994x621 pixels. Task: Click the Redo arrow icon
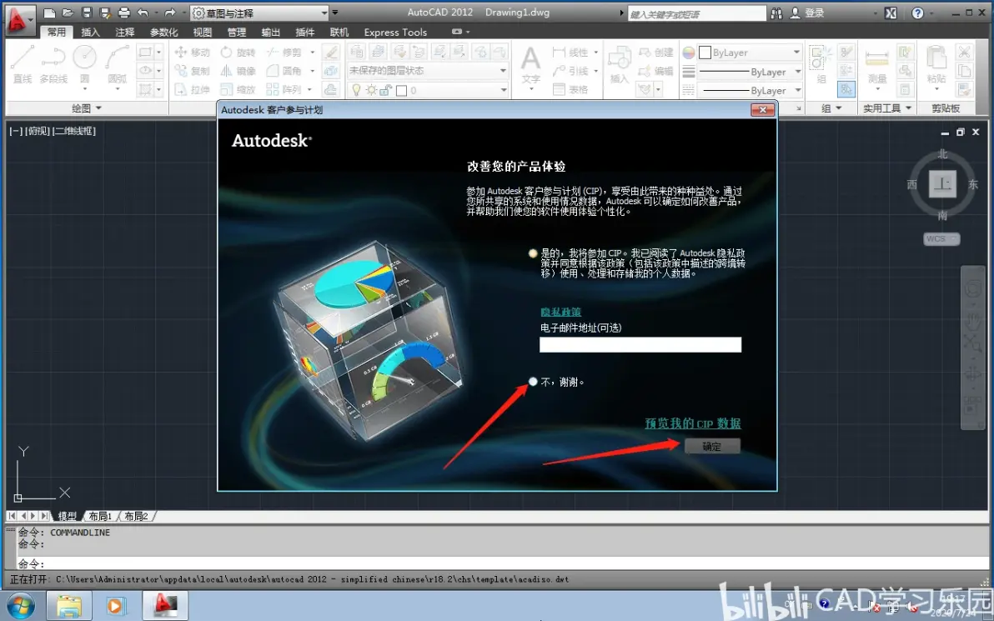pos(170,13)
